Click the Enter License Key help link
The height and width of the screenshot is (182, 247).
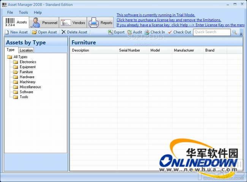point(180,25)
